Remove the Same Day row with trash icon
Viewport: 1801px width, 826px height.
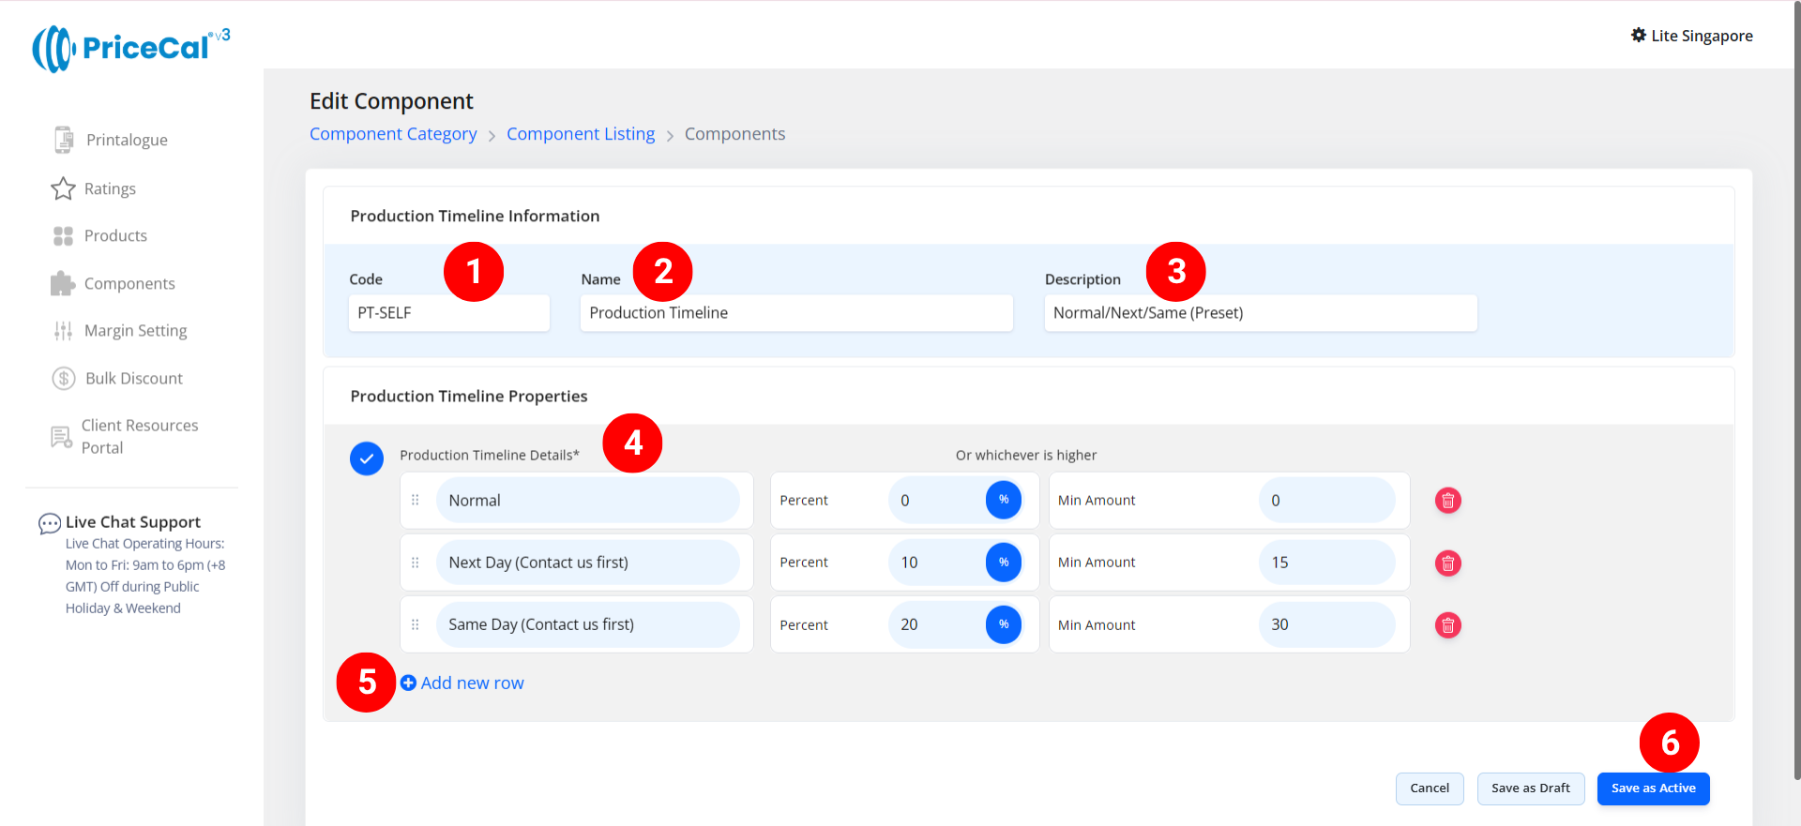1447,625
